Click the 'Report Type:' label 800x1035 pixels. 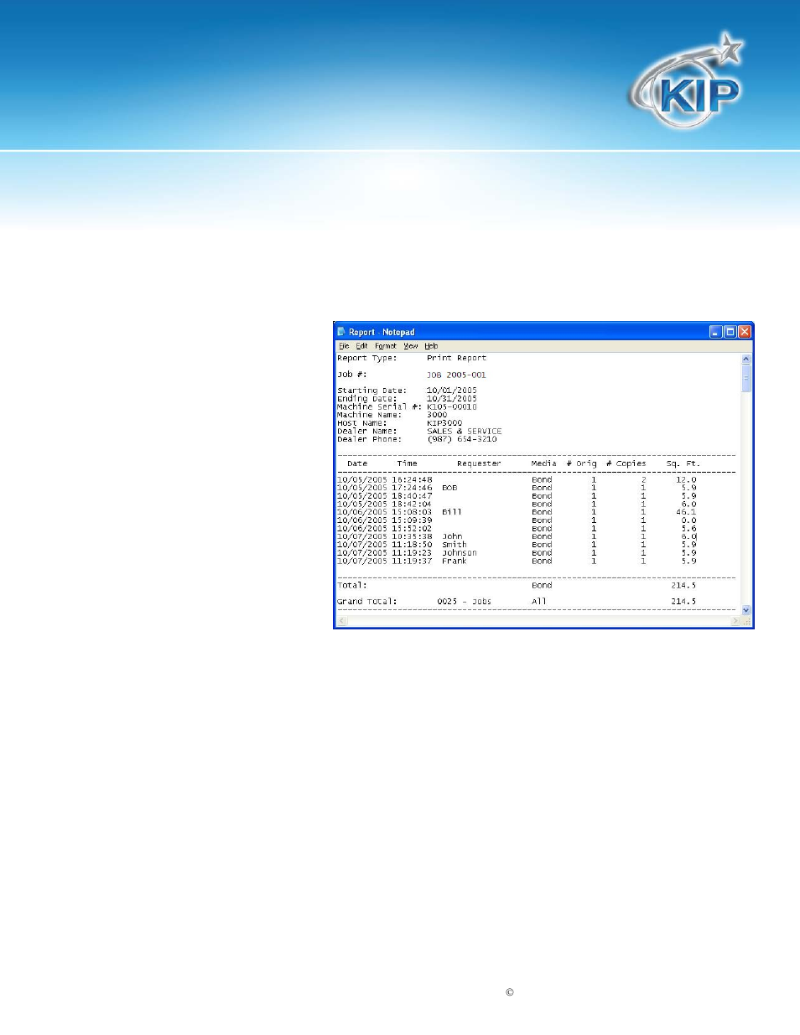(367, 358)
